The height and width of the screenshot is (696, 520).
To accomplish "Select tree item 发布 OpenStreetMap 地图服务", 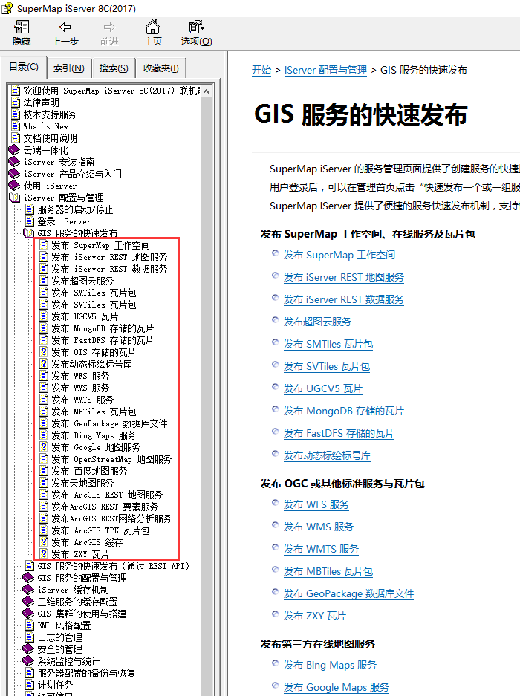I will tap(111, 459).
